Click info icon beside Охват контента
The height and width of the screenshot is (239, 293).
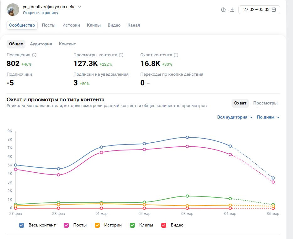pyautogui.click(x=176, y=55)
